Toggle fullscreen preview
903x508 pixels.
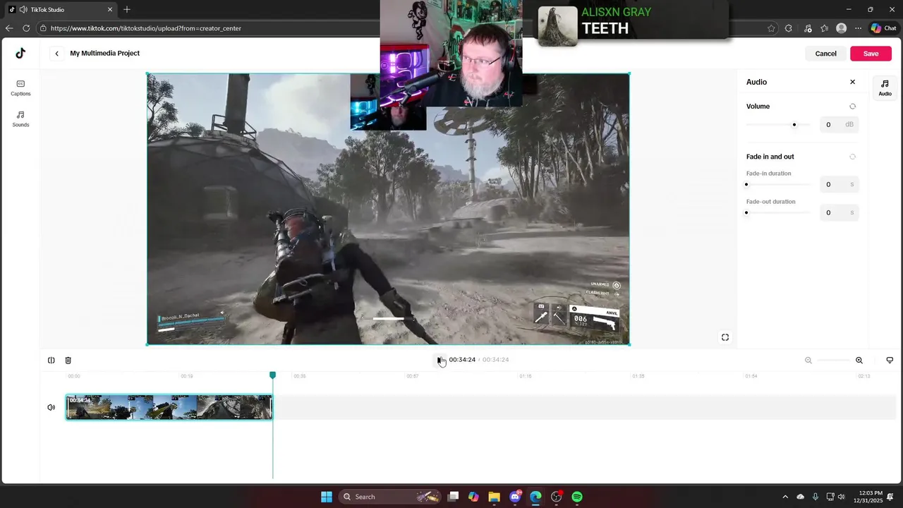725,337
